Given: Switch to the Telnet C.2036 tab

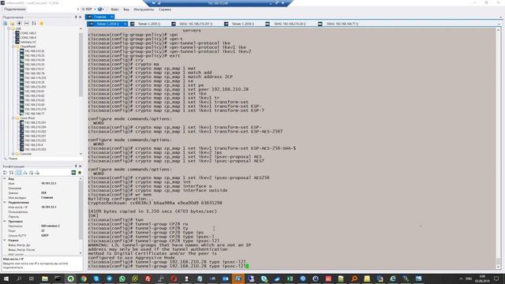Looking at the screenshot, I should click(x=243, y=24).
